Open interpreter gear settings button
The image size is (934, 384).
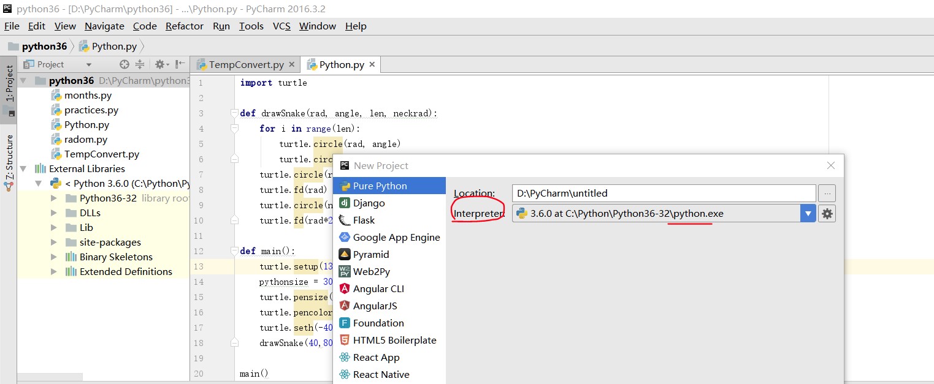[827, 213]
